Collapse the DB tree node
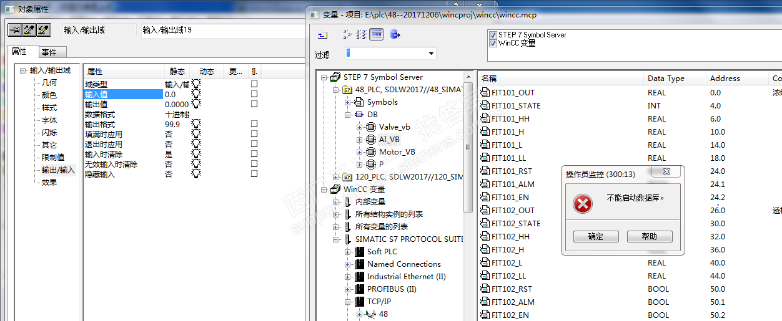This screenshot has width=782, height=321. [348, 115]
